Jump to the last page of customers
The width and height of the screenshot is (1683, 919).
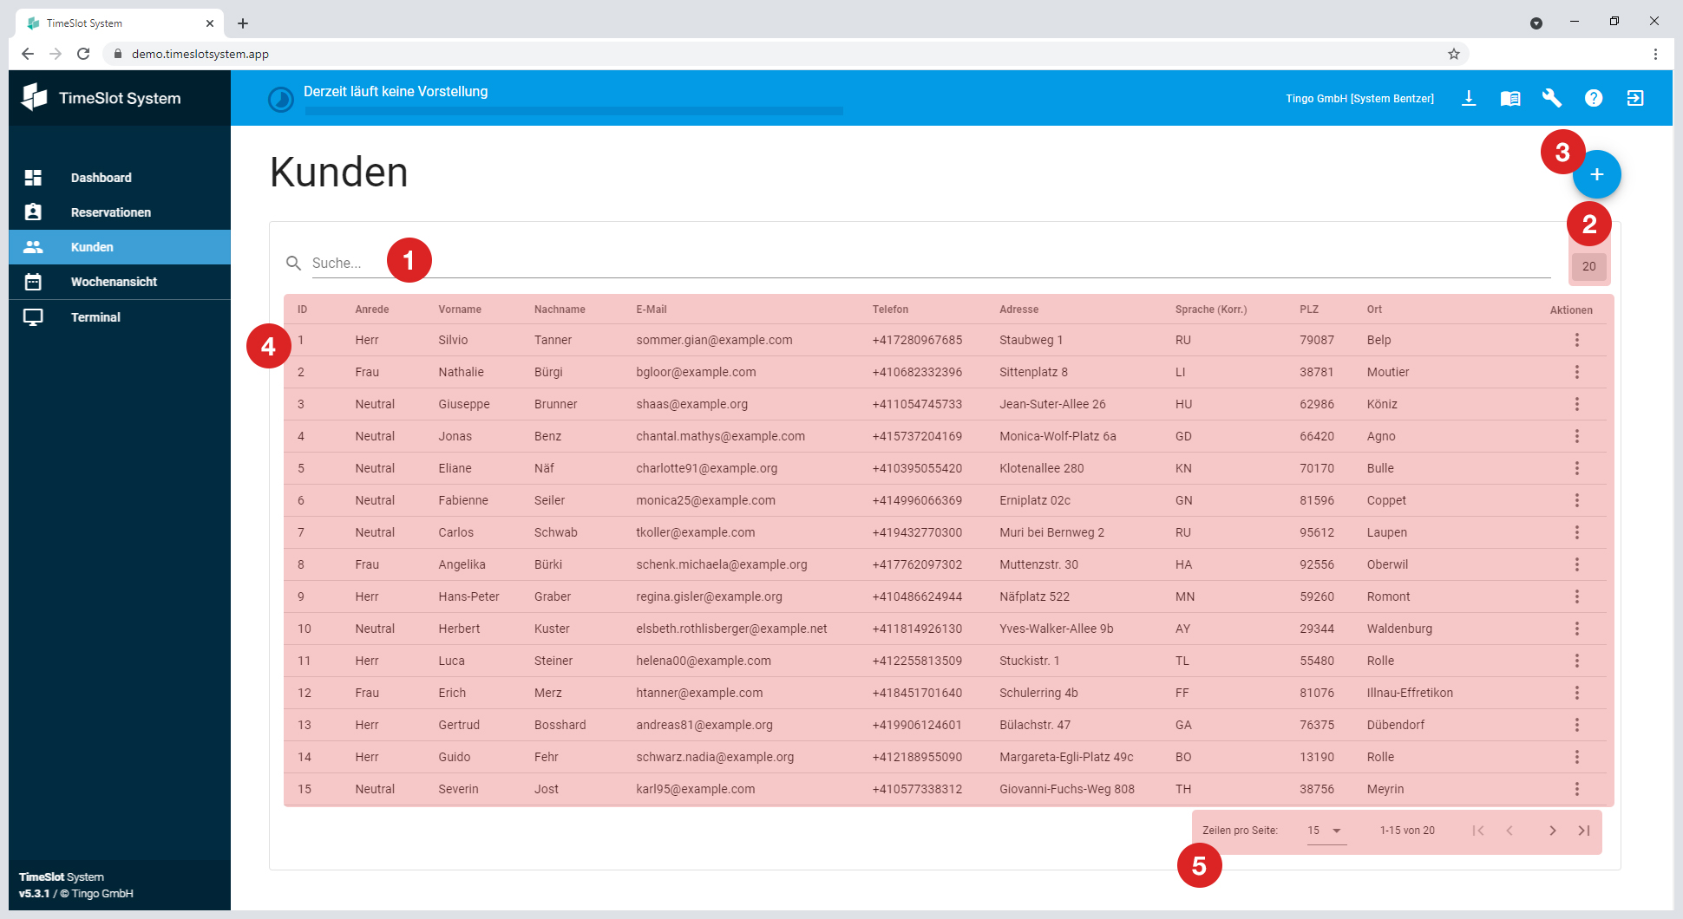coord(1584,831)
